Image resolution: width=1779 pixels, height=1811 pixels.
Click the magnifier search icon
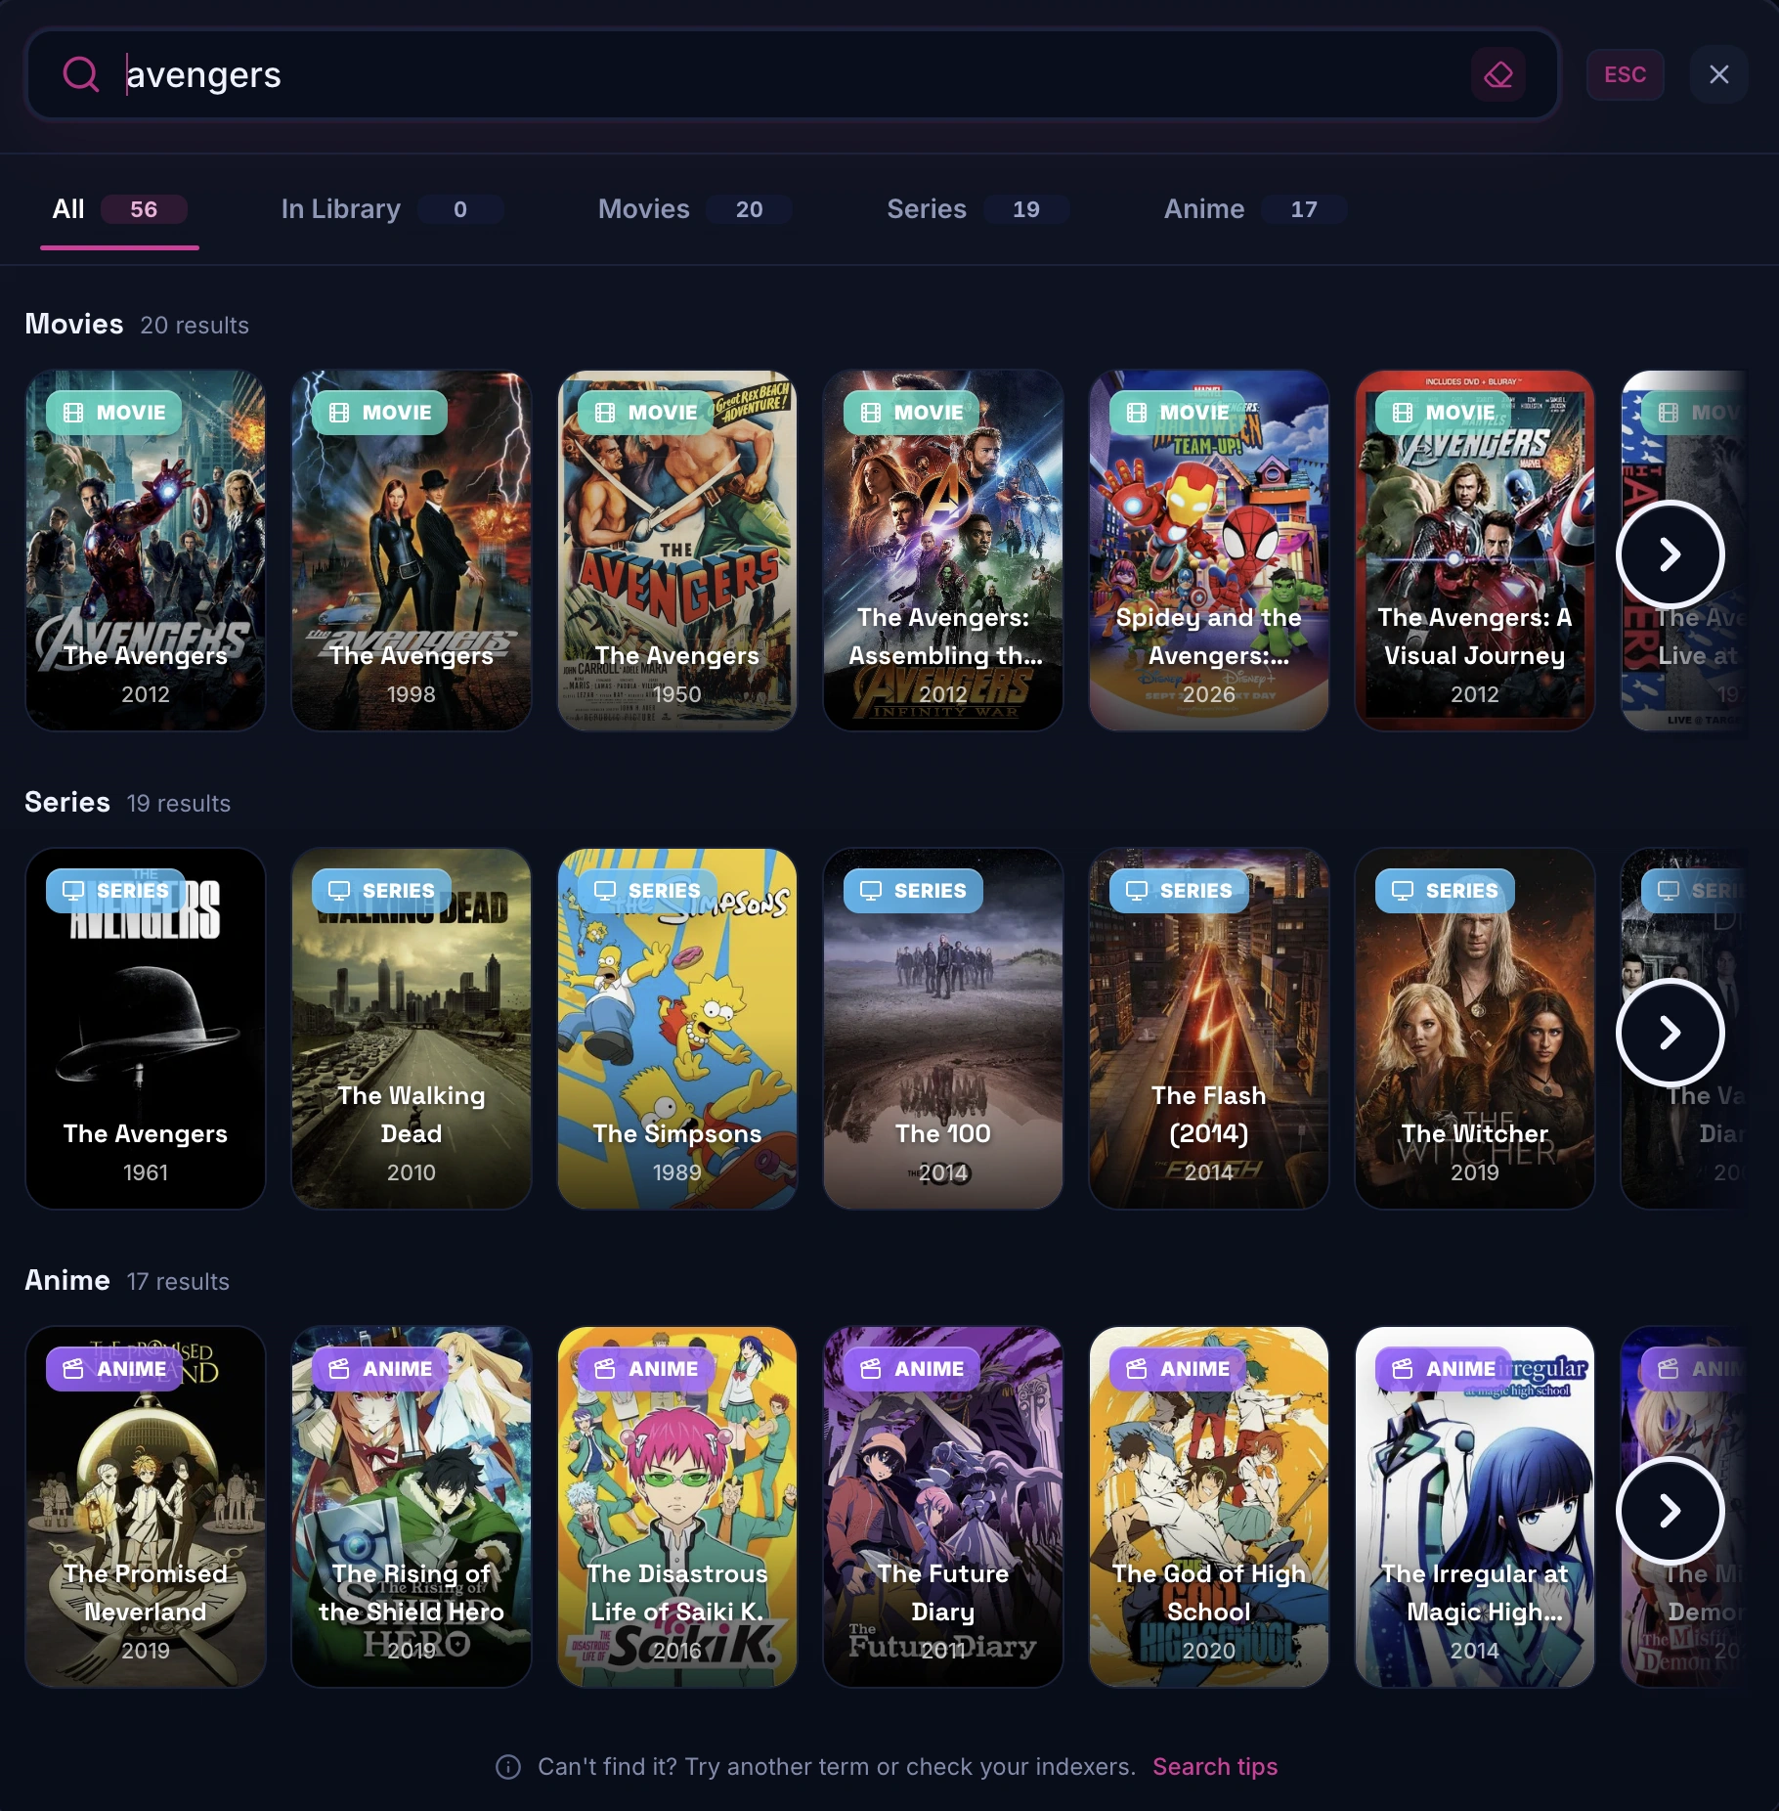click(81, 74)
